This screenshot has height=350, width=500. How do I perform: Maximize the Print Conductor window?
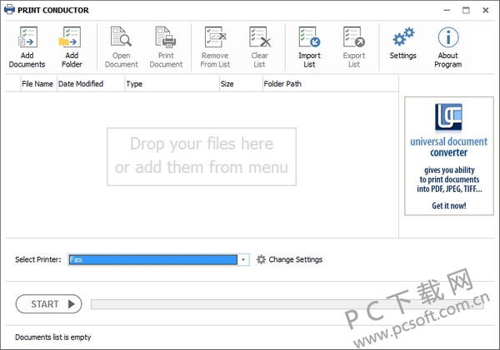coord(466,10)
